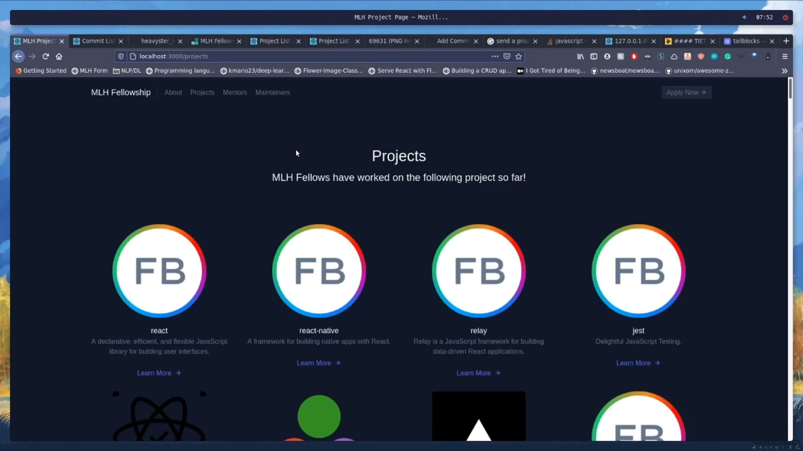Save the page to Pocket
Screen dimensions: 803x451
point(506,56)
